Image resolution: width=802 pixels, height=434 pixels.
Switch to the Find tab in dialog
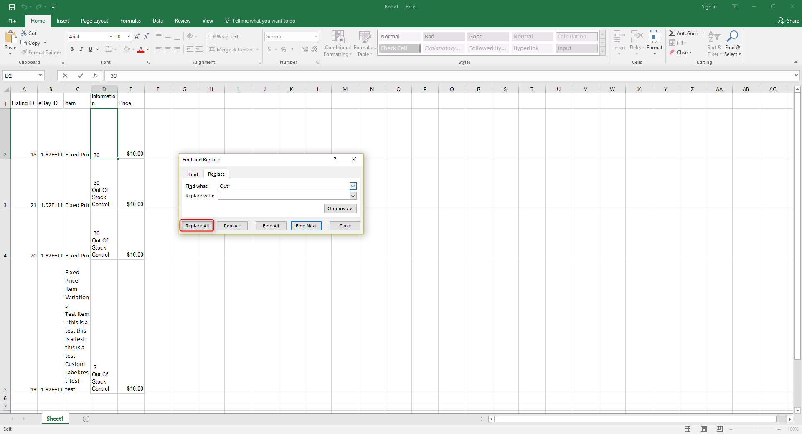point(193,174)
